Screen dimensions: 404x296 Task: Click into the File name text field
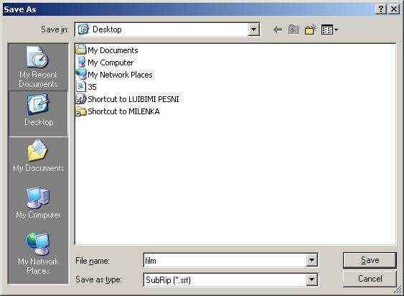pos(225,260)
